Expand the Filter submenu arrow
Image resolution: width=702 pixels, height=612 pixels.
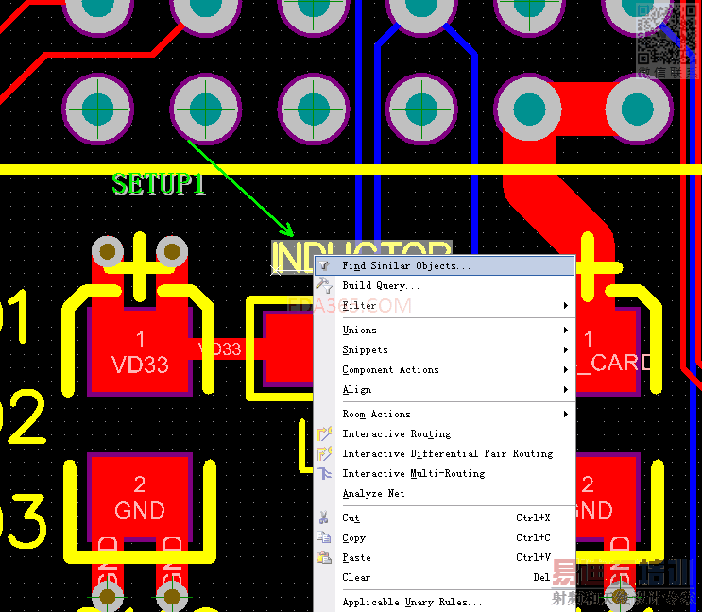click(566, 306)
